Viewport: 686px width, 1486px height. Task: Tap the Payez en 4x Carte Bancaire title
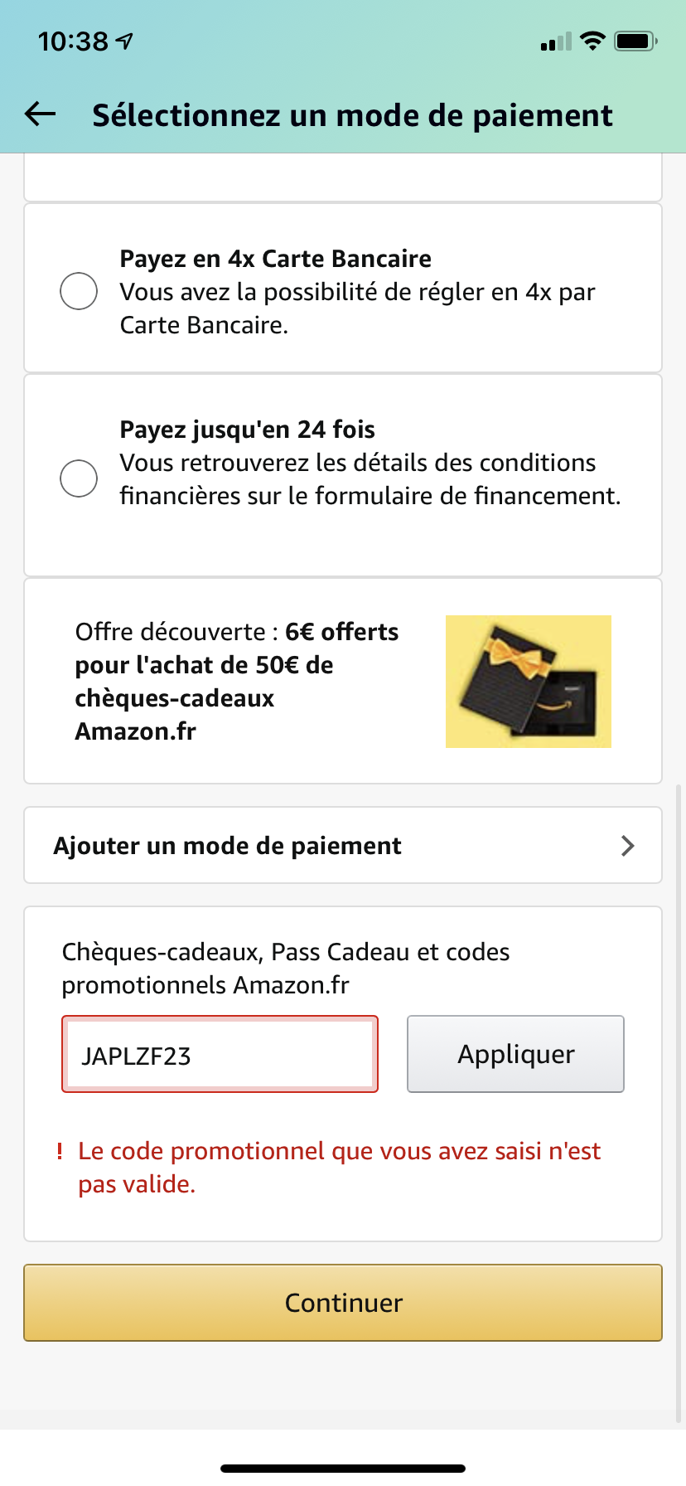pyautogui.click(x=275, y=259)
